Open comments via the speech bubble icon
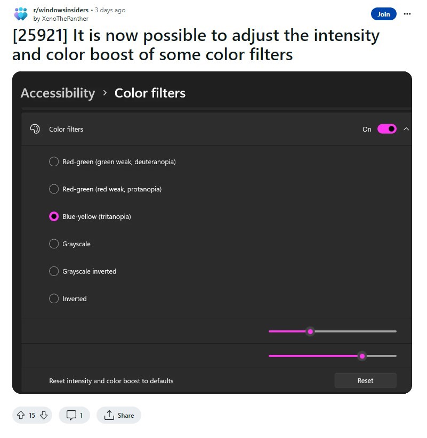The image size is (427, 438). tap(71, 415)
